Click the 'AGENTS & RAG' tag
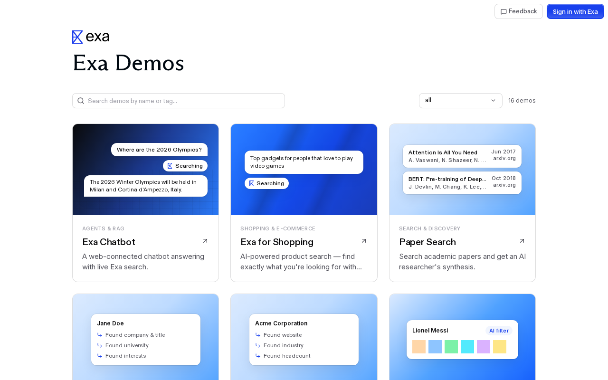The height and width of the screenshot is (380, 608). [x=104, y=229]
